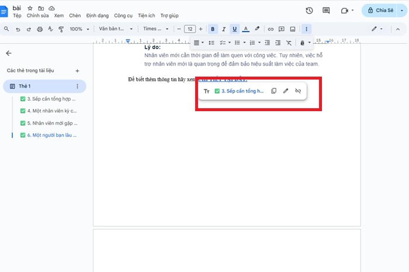Image resolution: width=409 pixels, height=272 pixels.
Task: Open text color picker
Action: 246,29
